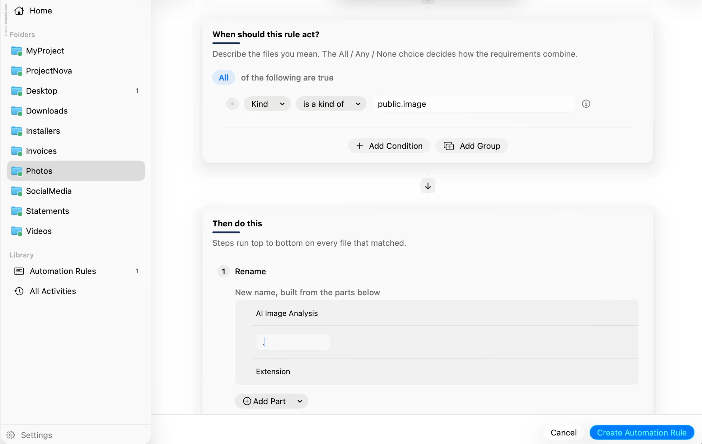Click the public.image value field
The height and width of the screenshot is (444, 702).
474,104
